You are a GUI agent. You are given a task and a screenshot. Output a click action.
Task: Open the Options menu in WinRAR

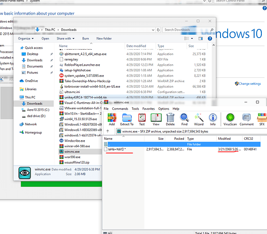[x=164, y=109]
